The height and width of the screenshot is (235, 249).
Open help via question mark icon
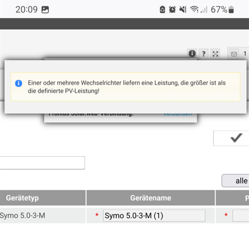pos(203,54)
